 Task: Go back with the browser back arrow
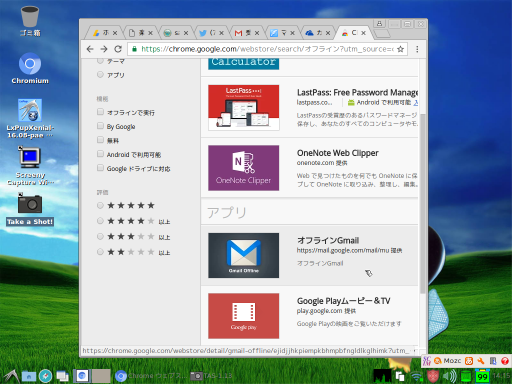coord(90,49)
